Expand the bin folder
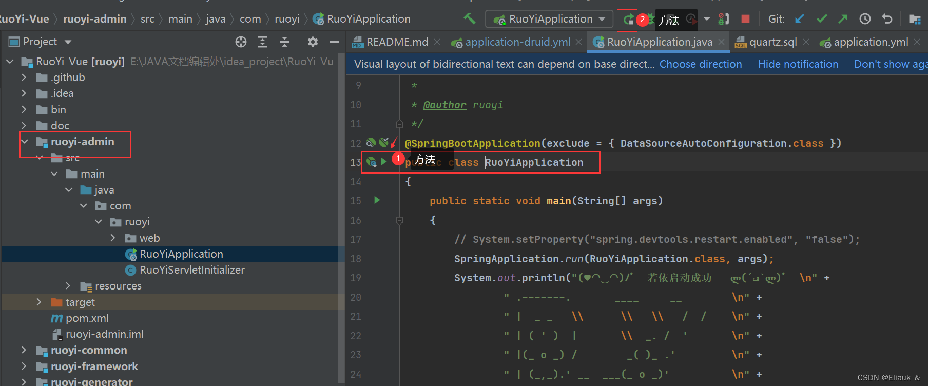The image size is (928, 386). click(x=24, y=110)
